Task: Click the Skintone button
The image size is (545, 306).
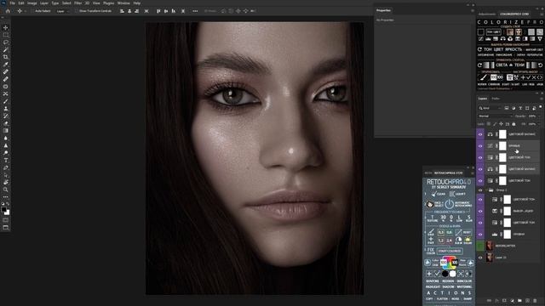Action: (x=433, y=281)
